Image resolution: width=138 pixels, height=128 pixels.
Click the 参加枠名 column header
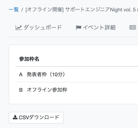coord(29,59)
